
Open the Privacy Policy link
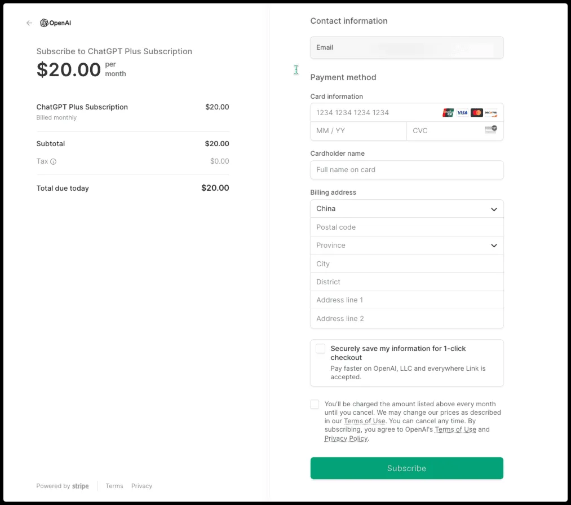pyautogui.click(x=346, y=438)
